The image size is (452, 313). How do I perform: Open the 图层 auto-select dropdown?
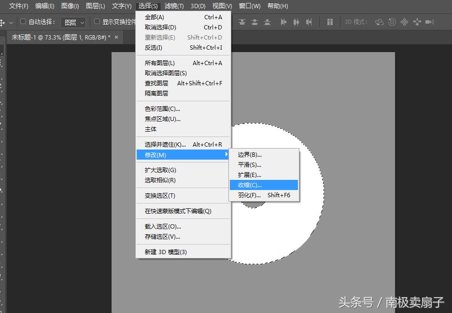(x=73, y=22)
